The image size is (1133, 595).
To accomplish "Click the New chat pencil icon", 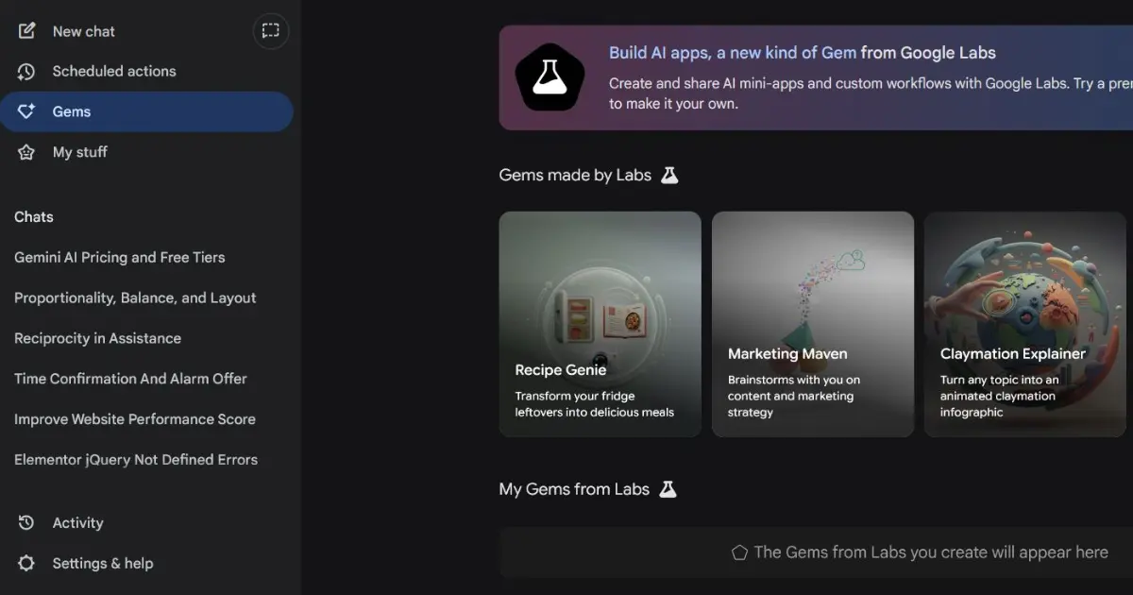I will 26,31.
